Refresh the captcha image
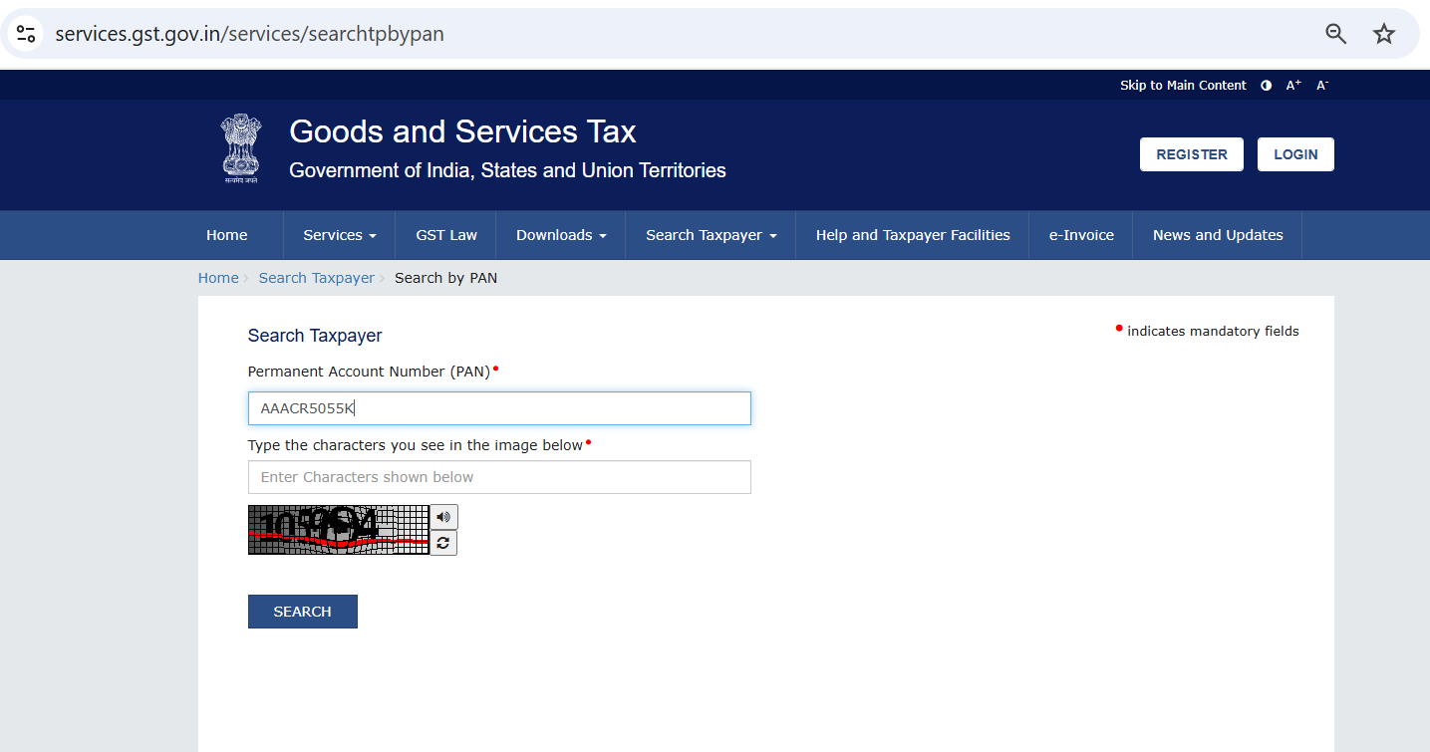The width and height of the screenshot is (1430, 752). (x=443, y=543)
